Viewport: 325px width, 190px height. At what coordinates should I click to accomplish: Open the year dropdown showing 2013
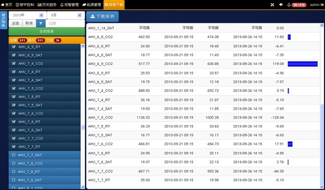27,15
